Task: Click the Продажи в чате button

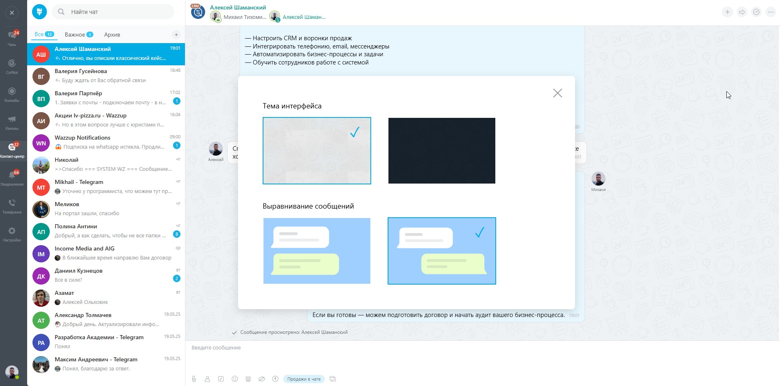Action: [x=304, y=379]
